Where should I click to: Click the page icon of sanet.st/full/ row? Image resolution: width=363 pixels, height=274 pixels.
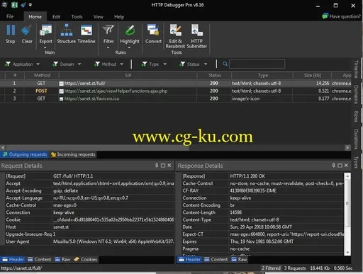61,84
